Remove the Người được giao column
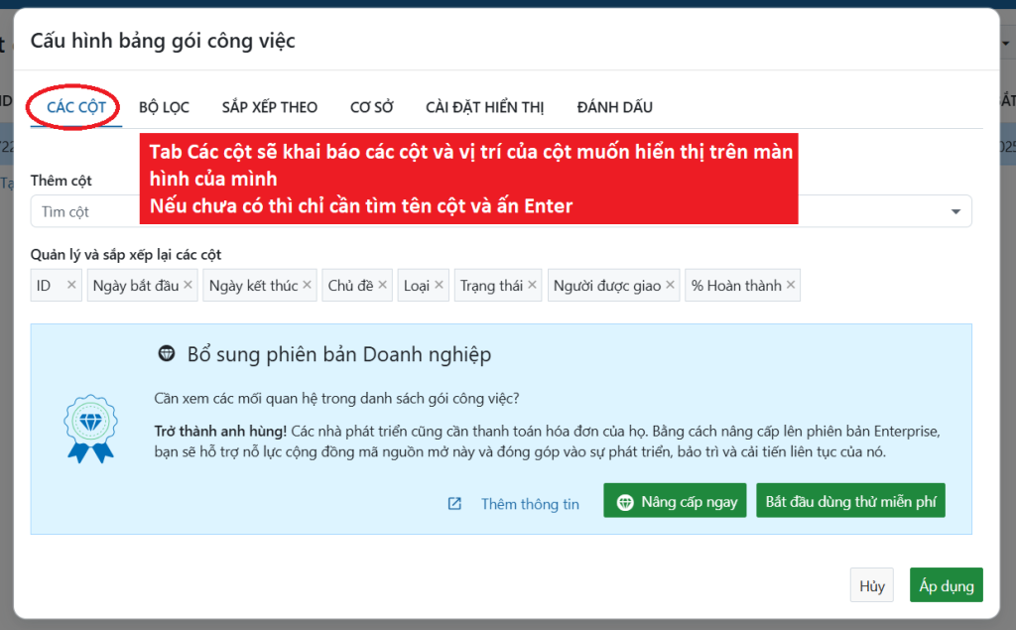The width and height of the screenshot is (1016, 630). click(x=671, y=286)
